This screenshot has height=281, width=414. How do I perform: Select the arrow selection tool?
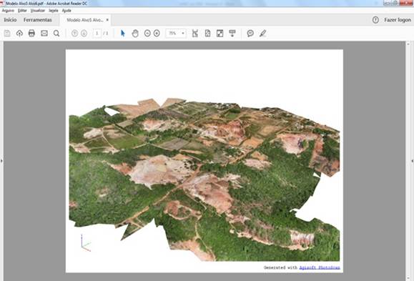123,34
